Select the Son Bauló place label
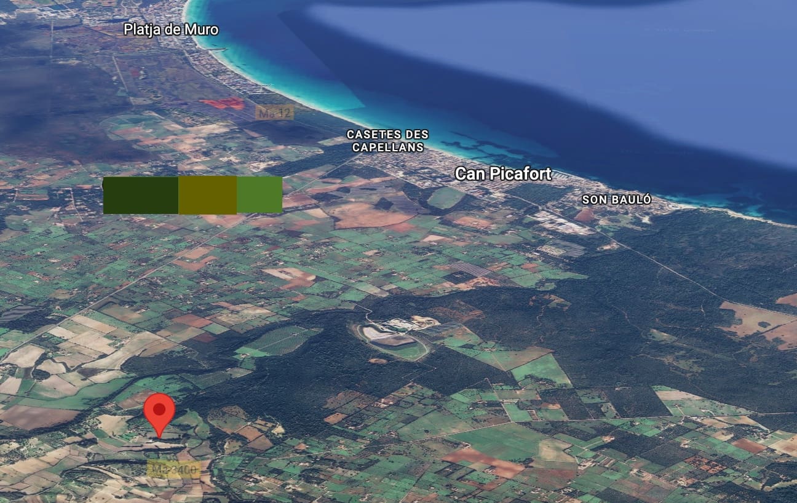Viewport: 797px width, 503px height. pos(616,200)
